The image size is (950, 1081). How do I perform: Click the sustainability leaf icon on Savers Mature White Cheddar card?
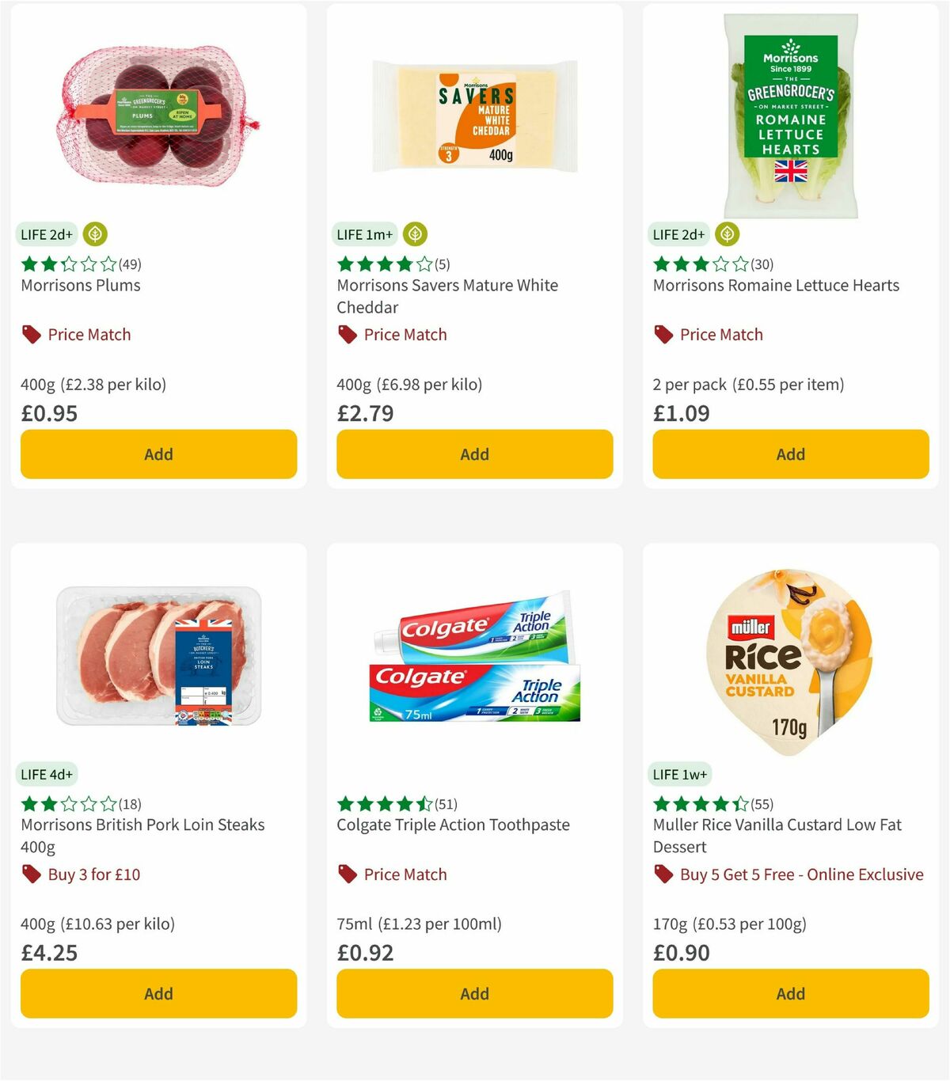pyautogui.click(x=415, y=234)
